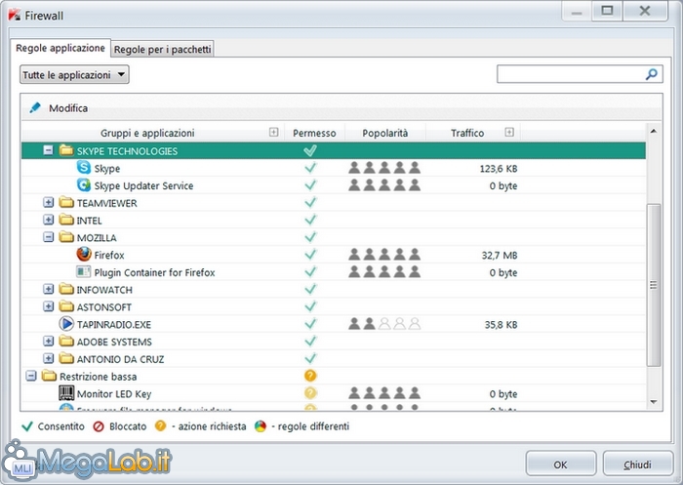Toggle the Skype permitted checkmark
The image size is (683, 485).
pyautogui.click(x=310, y=168)
